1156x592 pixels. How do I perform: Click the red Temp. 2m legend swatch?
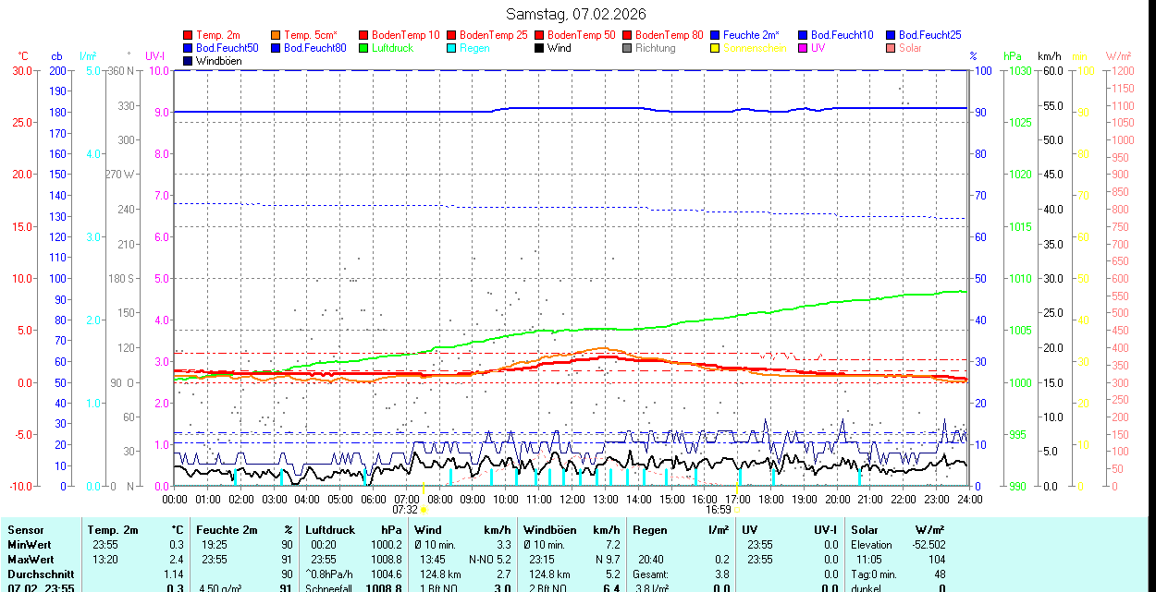pos(188,35)
